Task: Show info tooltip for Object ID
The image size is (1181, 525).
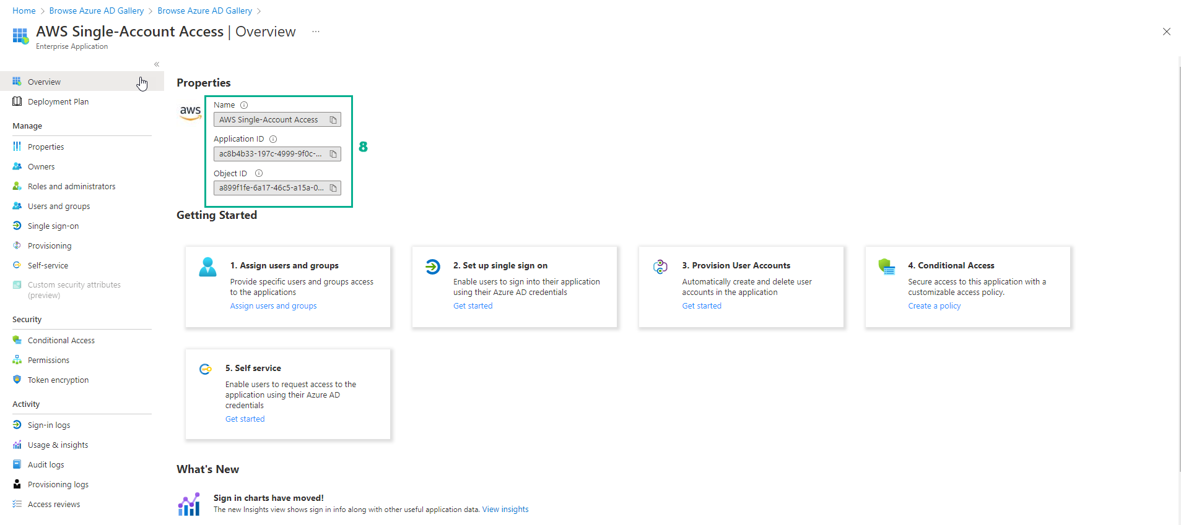Action: [x=259, y=174]
